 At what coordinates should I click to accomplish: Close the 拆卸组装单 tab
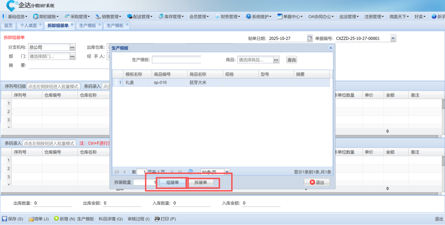click(x=72, y=24)
